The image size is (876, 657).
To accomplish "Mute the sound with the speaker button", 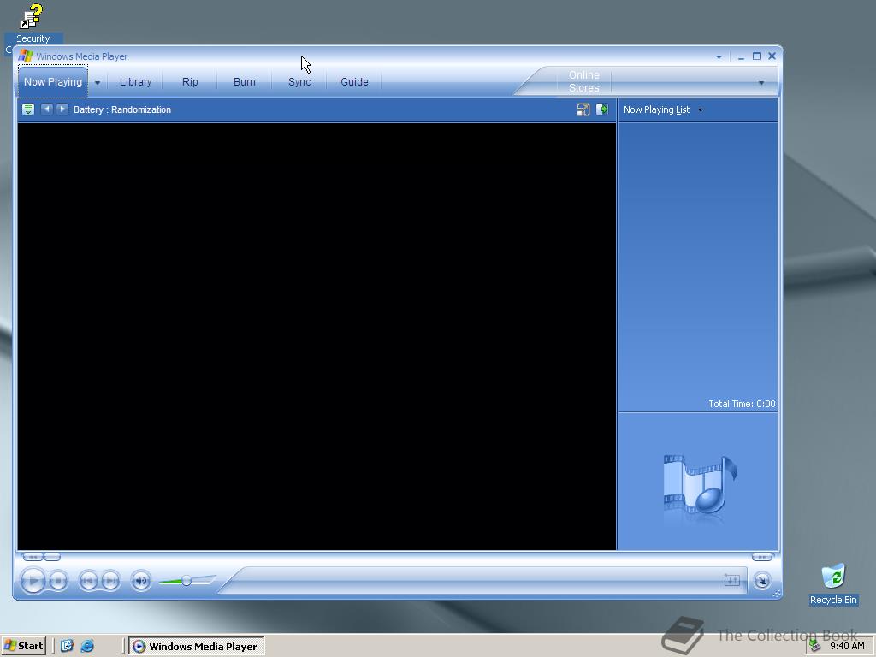I will tap(141, 581).
